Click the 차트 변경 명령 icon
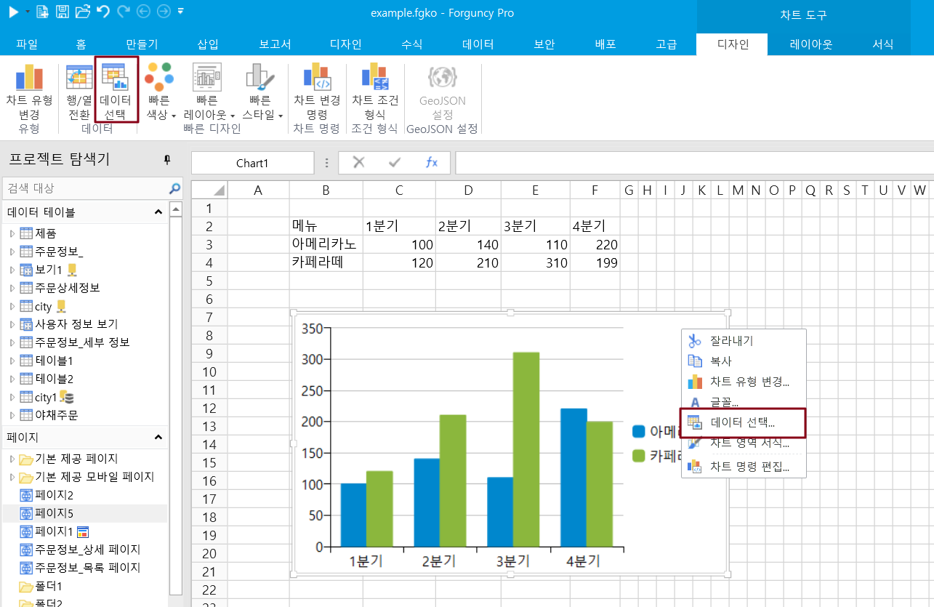 (x=317, y=79)
